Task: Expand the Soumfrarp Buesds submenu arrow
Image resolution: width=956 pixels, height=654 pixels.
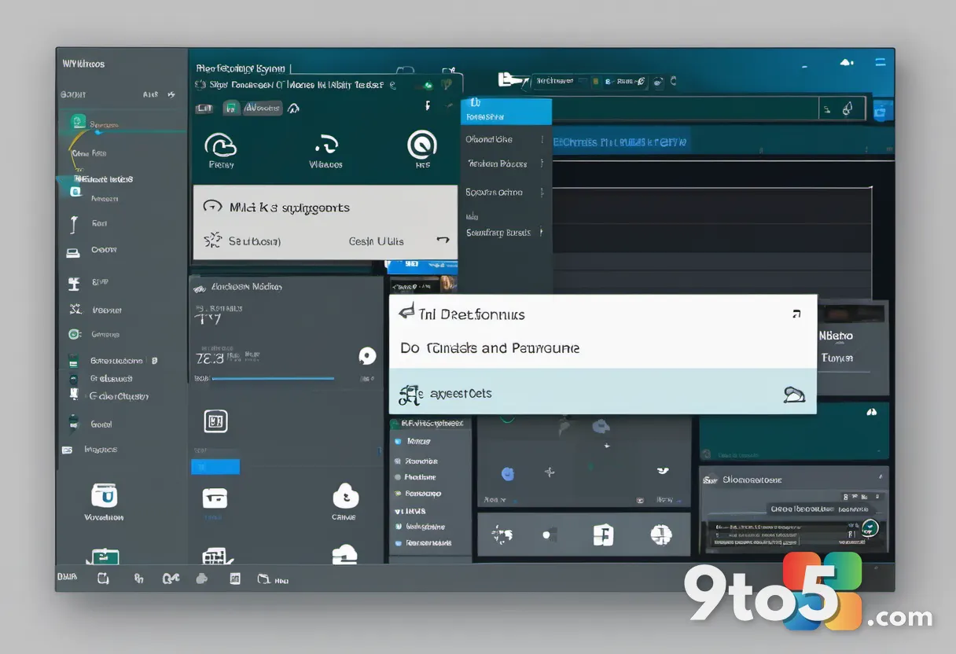Action: pyautogui.click(x=541, y=232)
